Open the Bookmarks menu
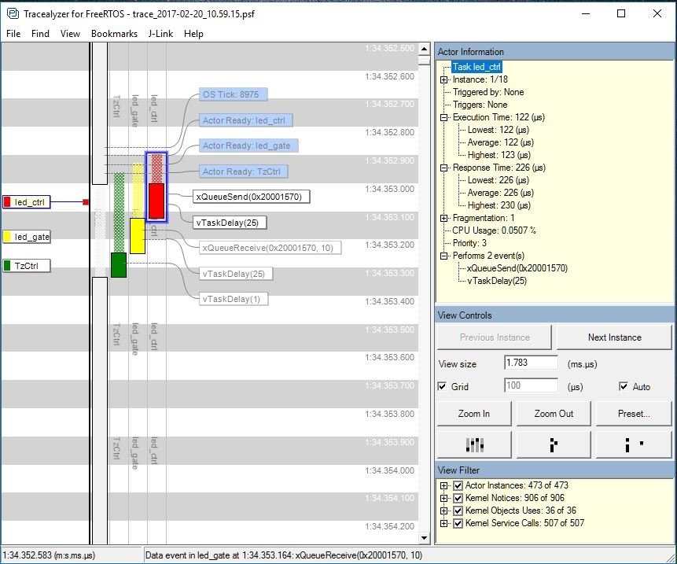The width and height of the screenshot is (677, 564). tap(114, 34)
